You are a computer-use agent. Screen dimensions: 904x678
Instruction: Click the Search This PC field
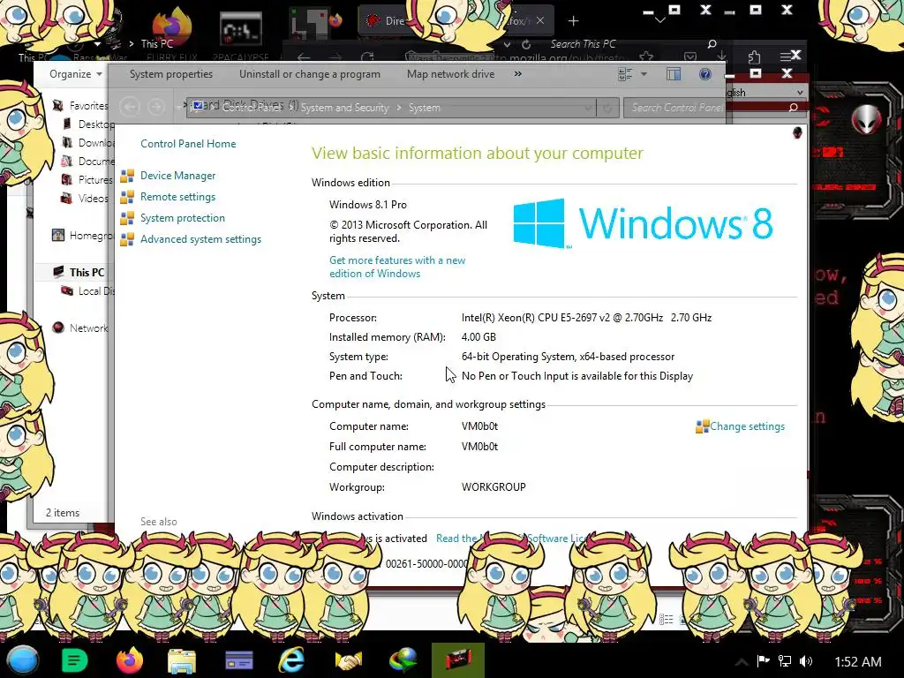coord(632,44)
